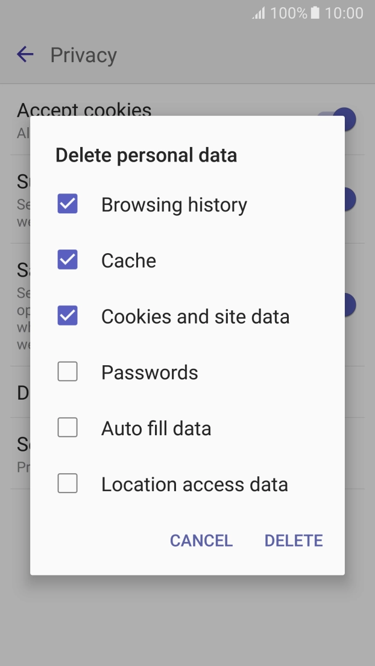The height and width of the screenshot is (666, 375).
Task: Tap the 100% battery percentage text
Action: coord(289,13)
